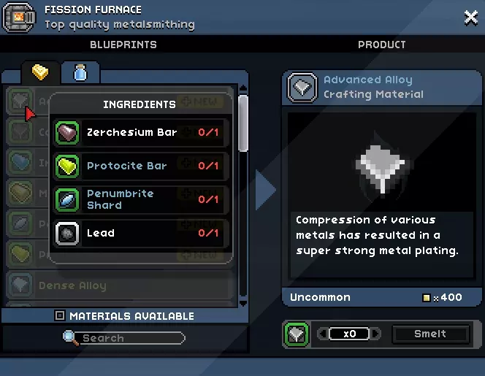Screen dimensions: 485x376
Task: Click the Search input field
Action: pos(129,338)
